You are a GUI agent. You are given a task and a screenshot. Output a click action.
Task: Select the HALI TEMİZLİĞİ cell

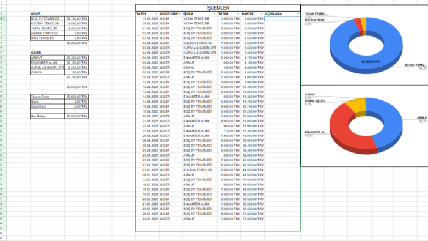pyautogui.click(x=48, y=38)
